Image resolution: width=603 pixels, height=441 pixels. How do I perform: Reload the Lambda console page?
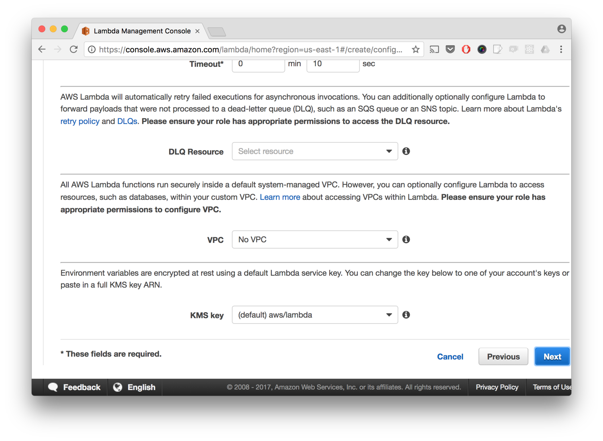[x=74, y=49]
